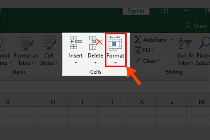210x140 pixels.
Task: Click the ribbon display options icon
Action: pyautogui.click(x=164, y=10)
